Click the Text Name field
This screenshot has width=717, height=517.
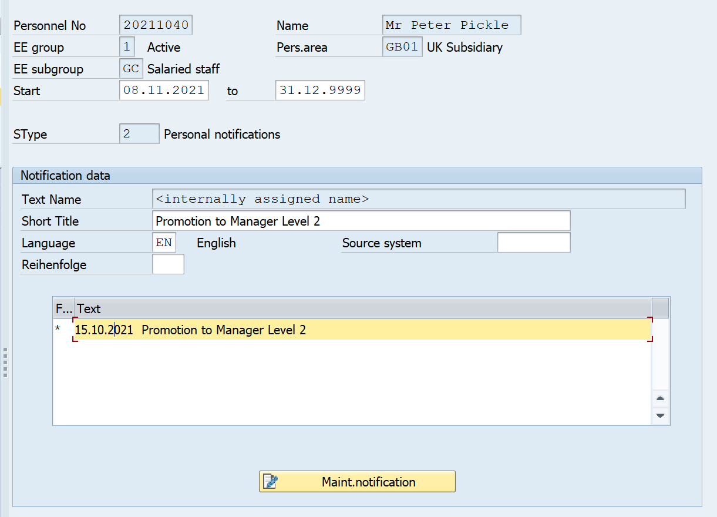click(x=419, y=199)
